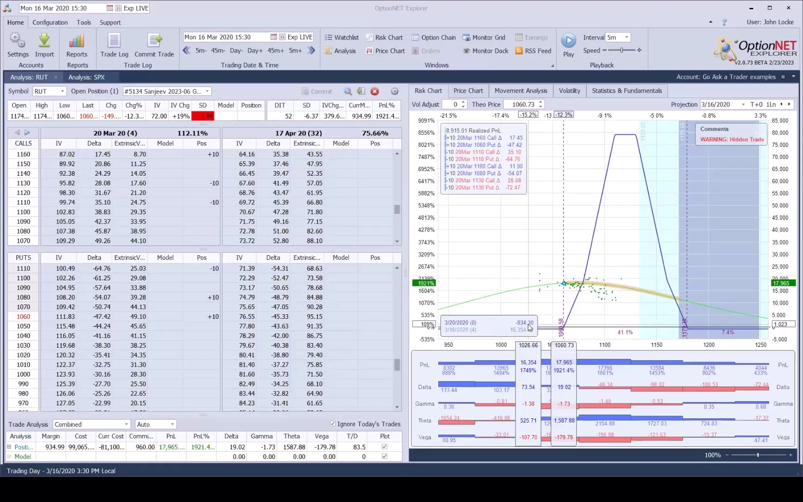Viewport: 803px width, 502px height.
Task: Open the Configuration ribbon tab
Action: tap(50, 22)
